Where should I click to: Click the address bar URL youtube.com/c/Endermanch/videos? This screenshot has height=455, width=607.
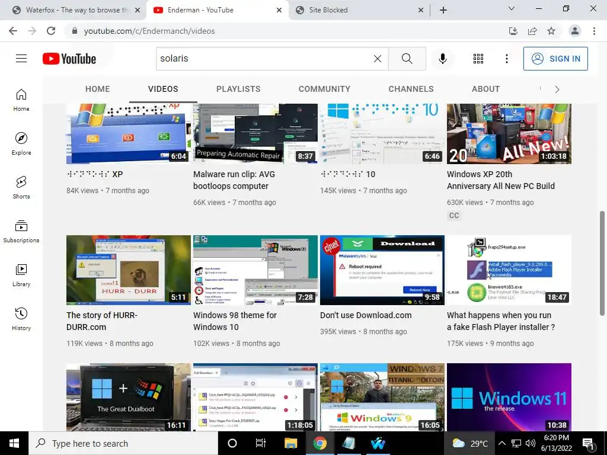149,31
